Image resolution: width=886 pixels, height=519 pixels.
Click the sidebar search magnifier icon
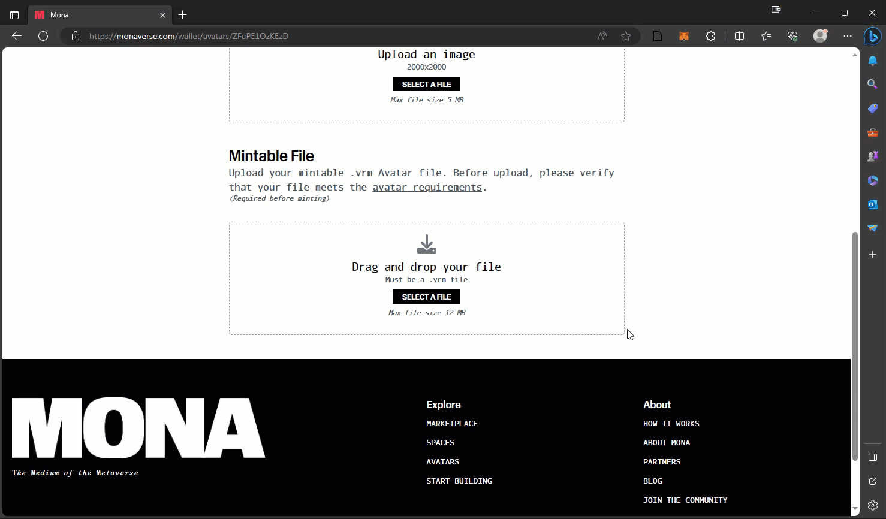pos(872,85)
